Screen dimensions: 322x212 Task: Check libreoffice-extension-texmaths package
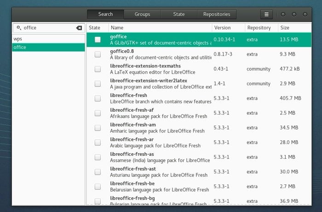[x=98, y=69]
